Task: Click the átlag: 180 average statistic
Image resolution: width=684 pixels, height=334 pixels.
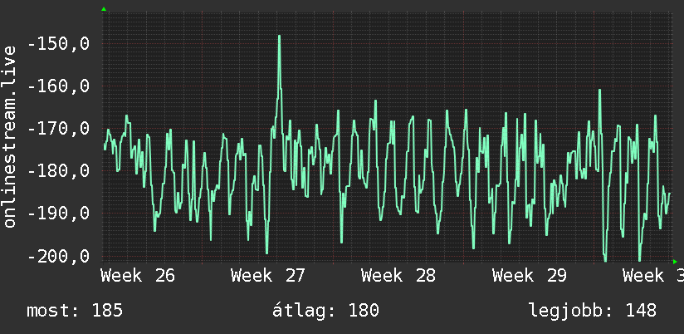Action: click(325, 311)
